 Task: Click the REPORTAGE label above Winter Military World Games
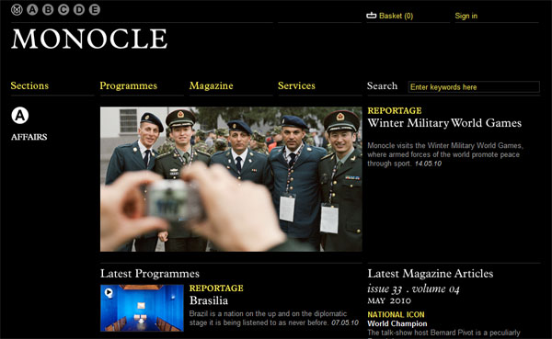pyautogui.click(x=395, y=111)
